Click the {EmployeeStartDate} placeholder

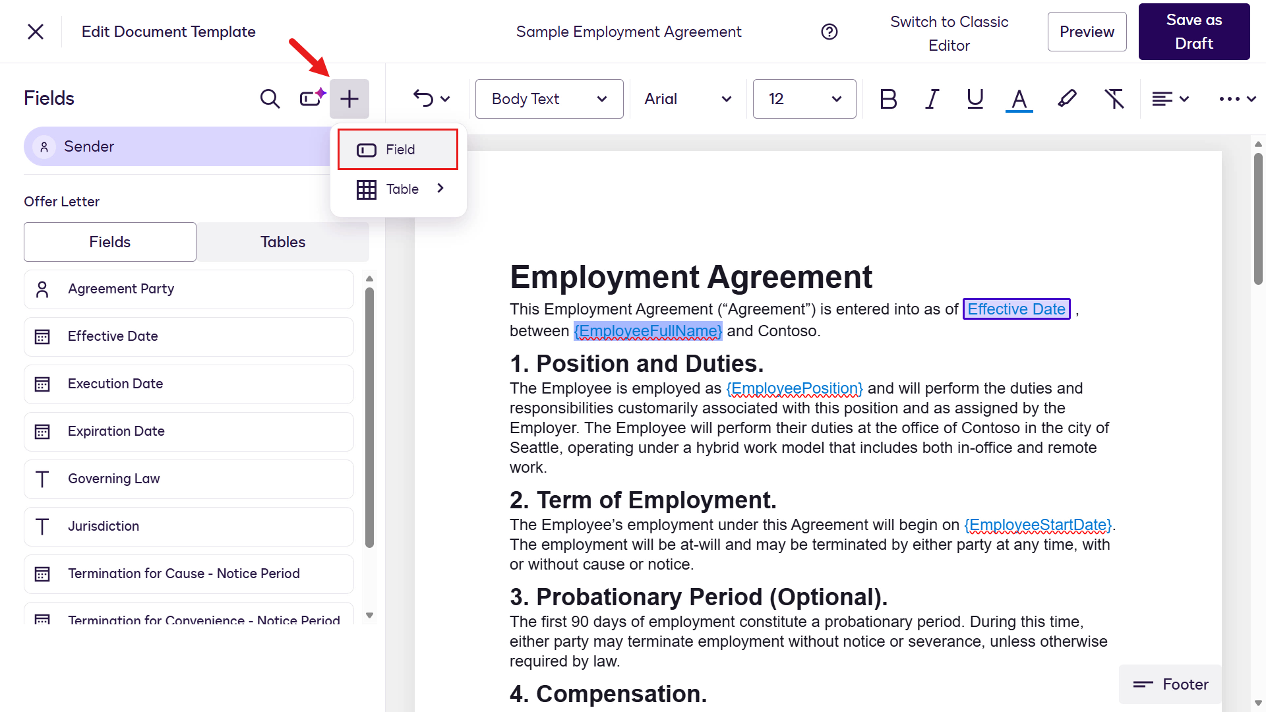(x=1038, y=525)
